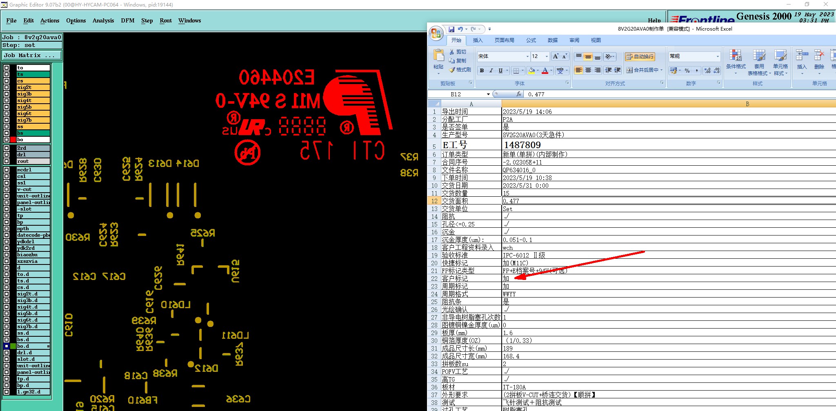Viewport: 836px width, 411px height.
Task: Align cell text left
Action: coord(579,70)
